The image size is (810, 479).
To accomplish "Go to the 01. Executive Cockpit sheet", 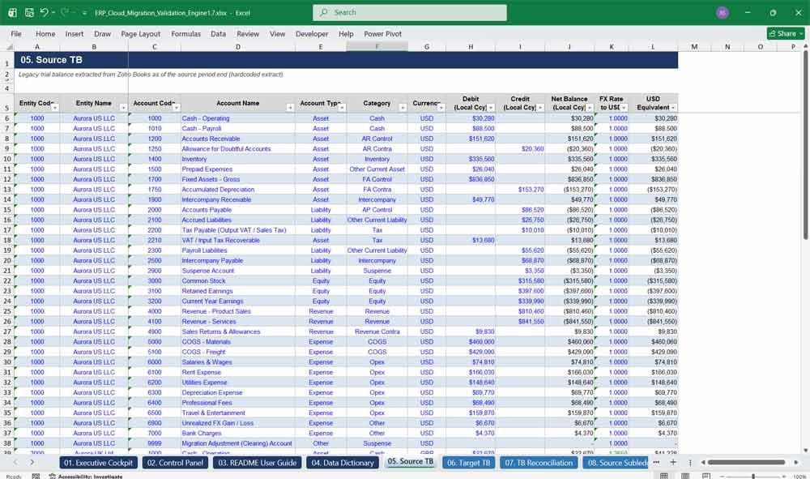I will click(x=98, y=463).
